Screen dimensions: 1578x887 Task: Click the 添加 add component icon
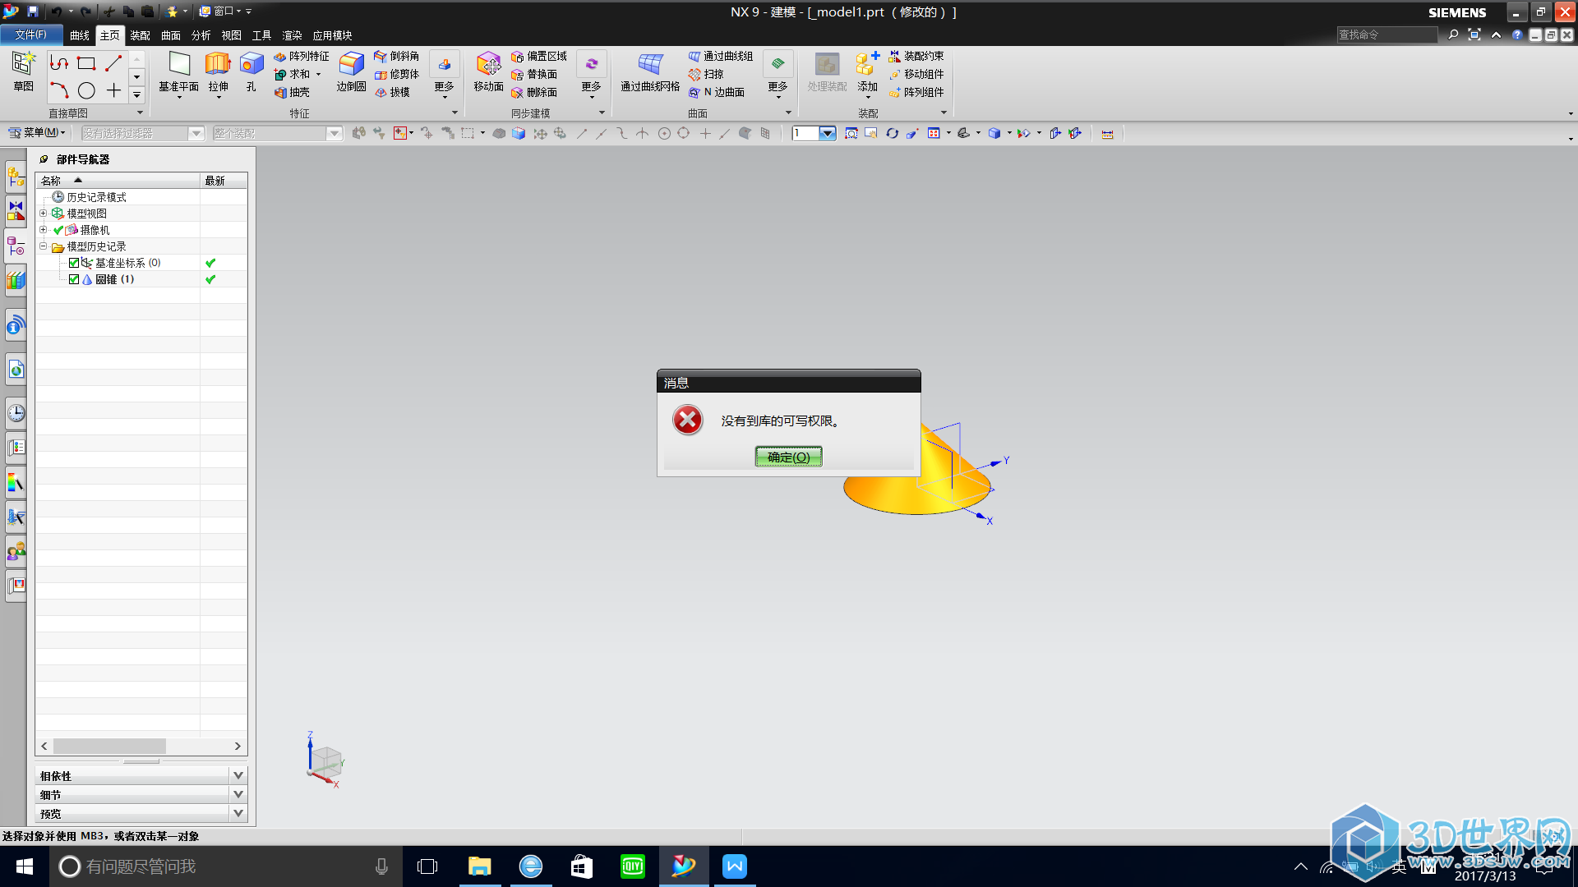click(x=868, y=72)
